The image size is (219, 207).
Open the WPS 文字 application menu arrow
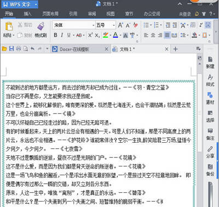point(36,4)
